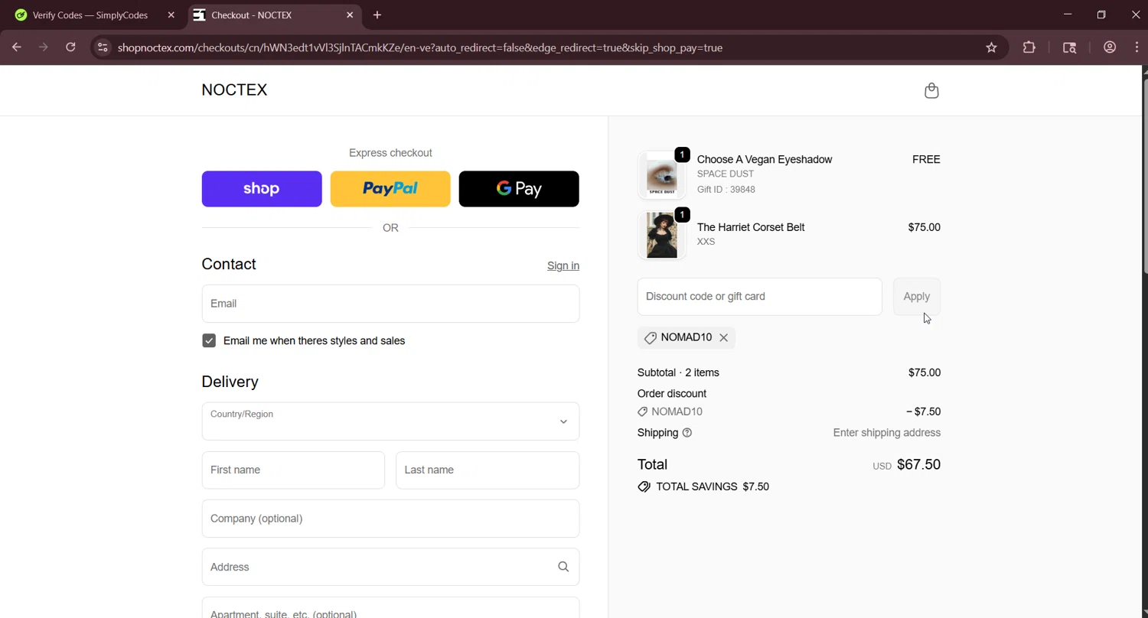Viewport: 1148px width, 618px height.
Task: Focus the Discount code or gift card field
Action: point(760,297)
